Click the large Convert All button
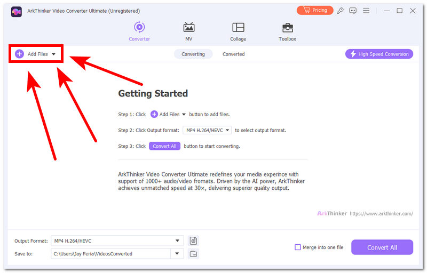Viewport: 427px width, 273px height. coord(382,247)
